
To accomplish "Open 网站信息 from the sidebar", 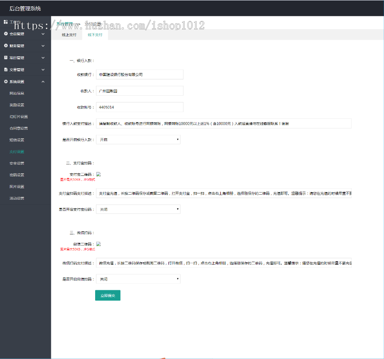I will (x=19, y=93).
